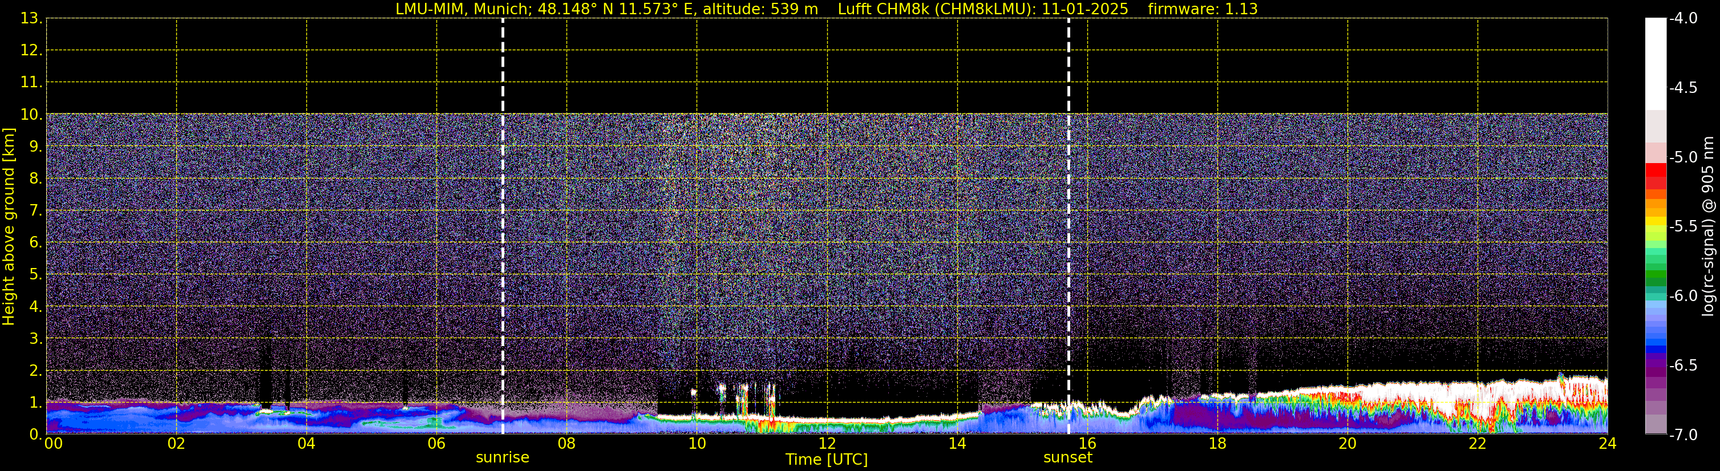Screen dimensions: 1720x471
Task: Click the 10 time axis tick label
Action: click(x=697, y=444)
